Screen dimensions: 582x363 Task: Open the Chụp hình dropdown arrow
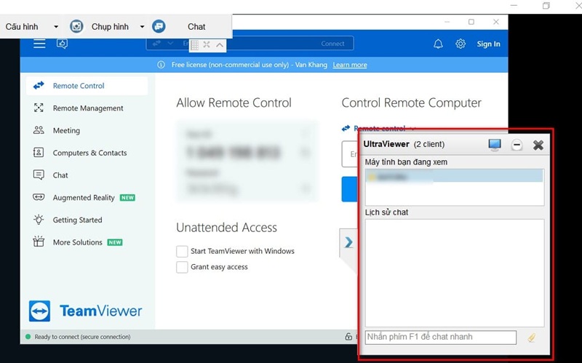tap(142, 27)
